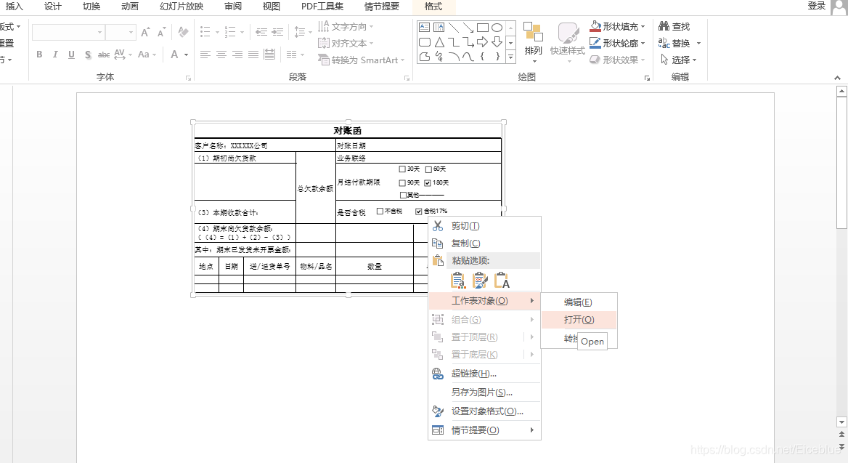The height and width of the screenshot is (463, 848).
Task: Open the font color dropdown arrow
Action: [x=186, y=55]
